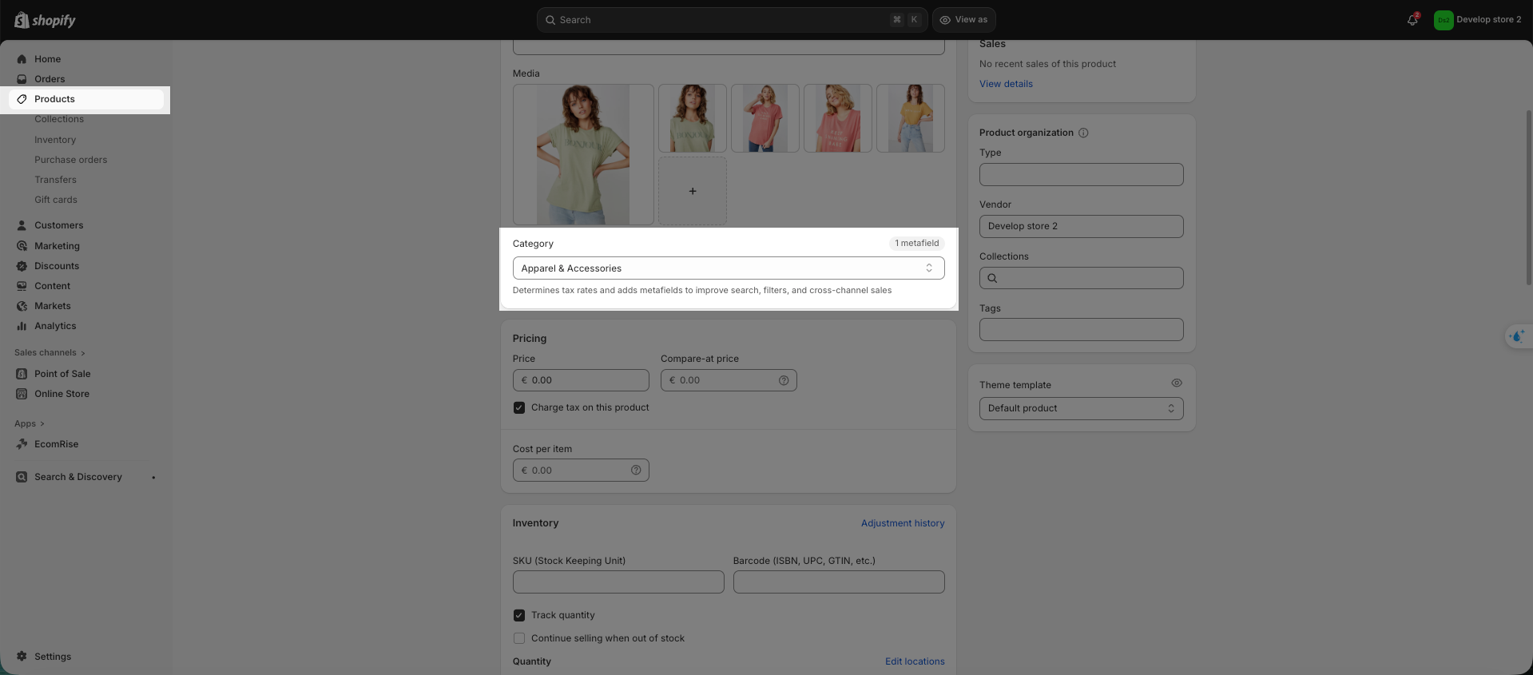Screen dimensions: 1533x675
Task: Click the Cost per item help icon
Action: point(635,471)
